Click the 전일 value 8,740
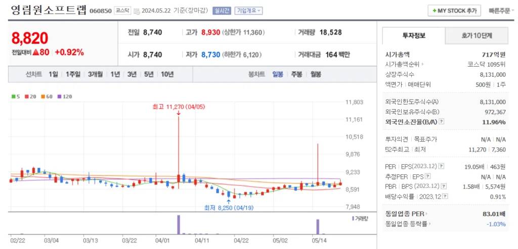Screen dimensions: 518x249 153,32
